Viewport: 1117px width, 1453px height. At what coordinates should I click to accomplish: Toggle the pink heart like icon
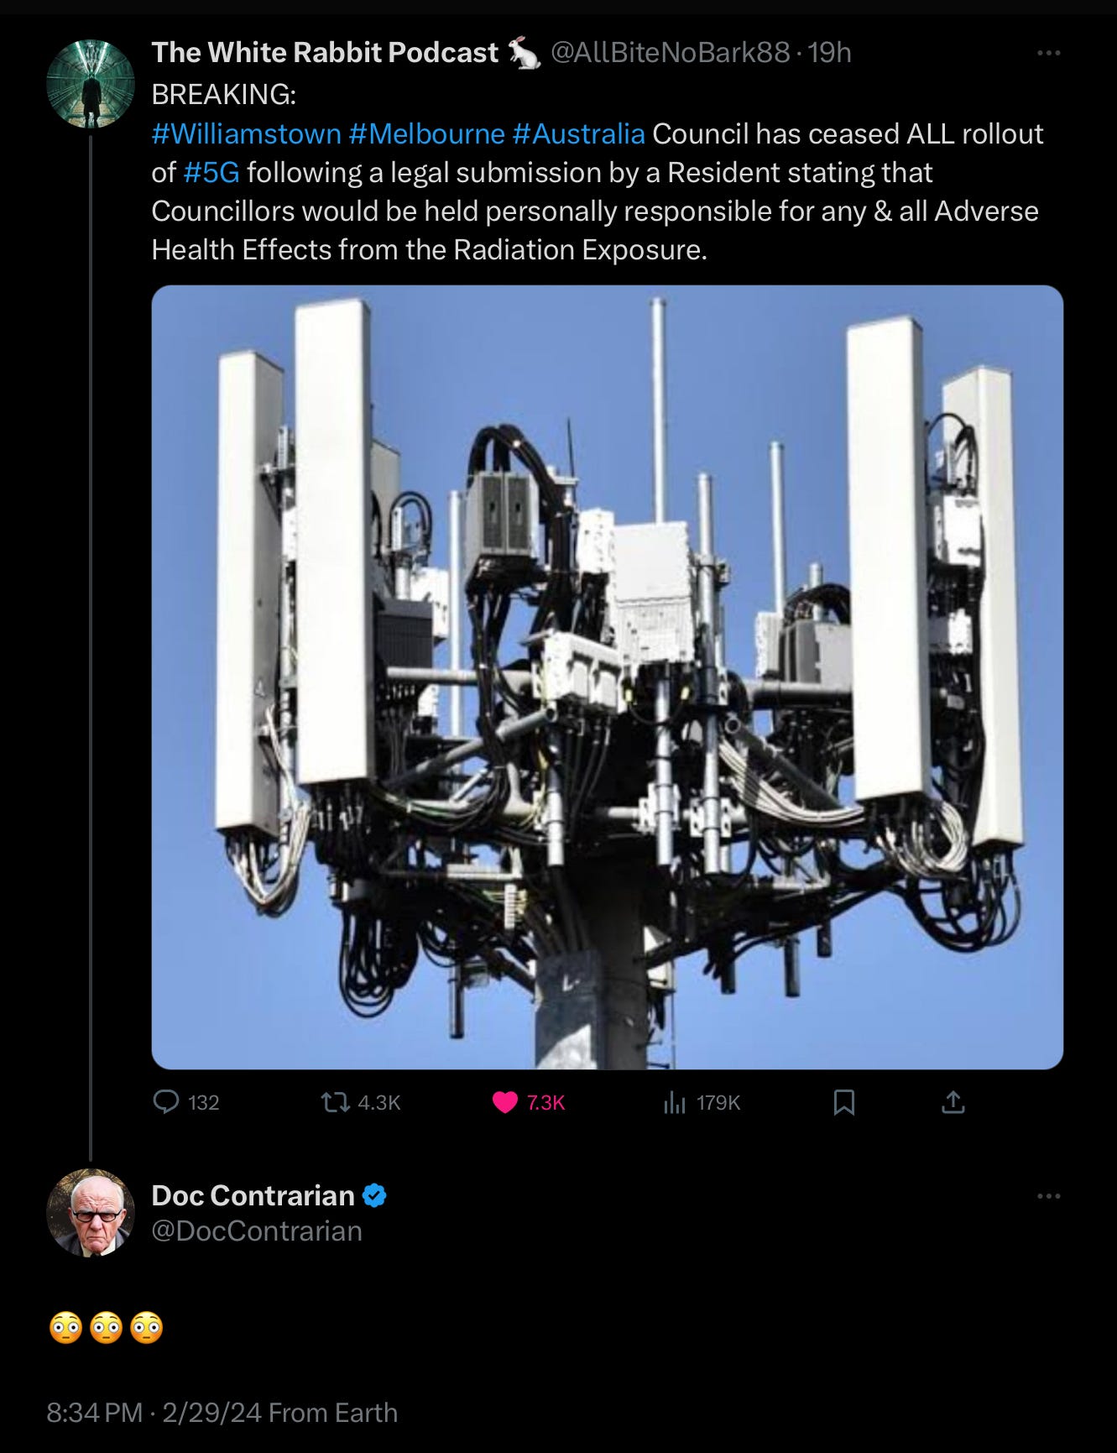(505, 1102)
